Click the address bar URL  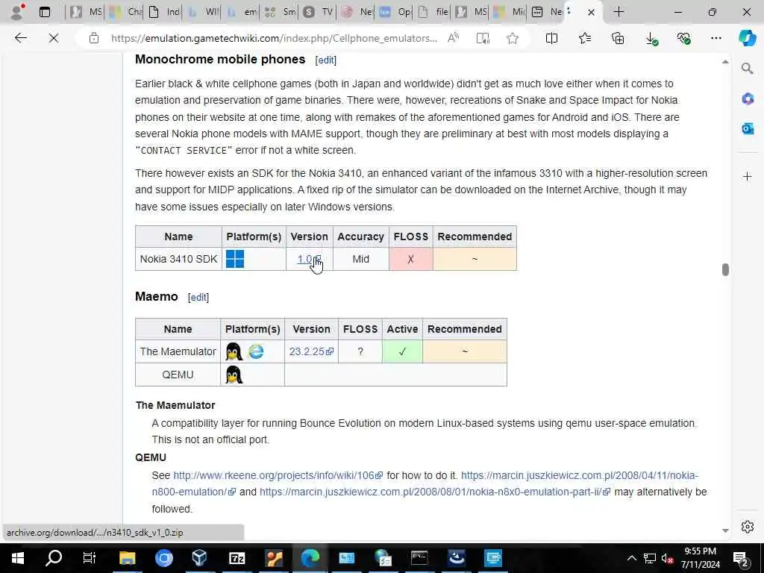(x=273, y=38)
